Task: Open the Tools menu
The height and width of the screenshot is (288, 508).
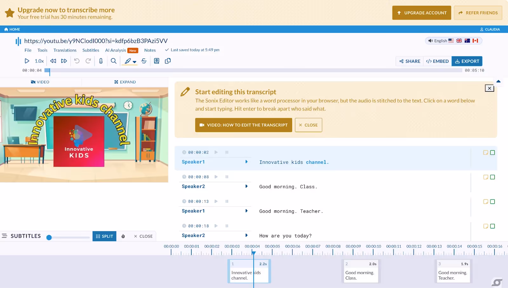Action: (42, 50)
